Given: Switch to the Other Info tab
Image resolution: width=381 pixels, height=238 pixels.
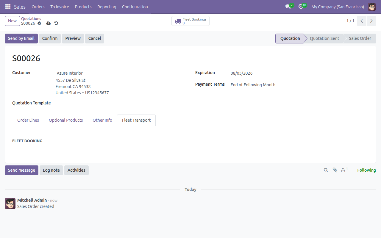Looking at the screenshot, I should pos(102,120).
